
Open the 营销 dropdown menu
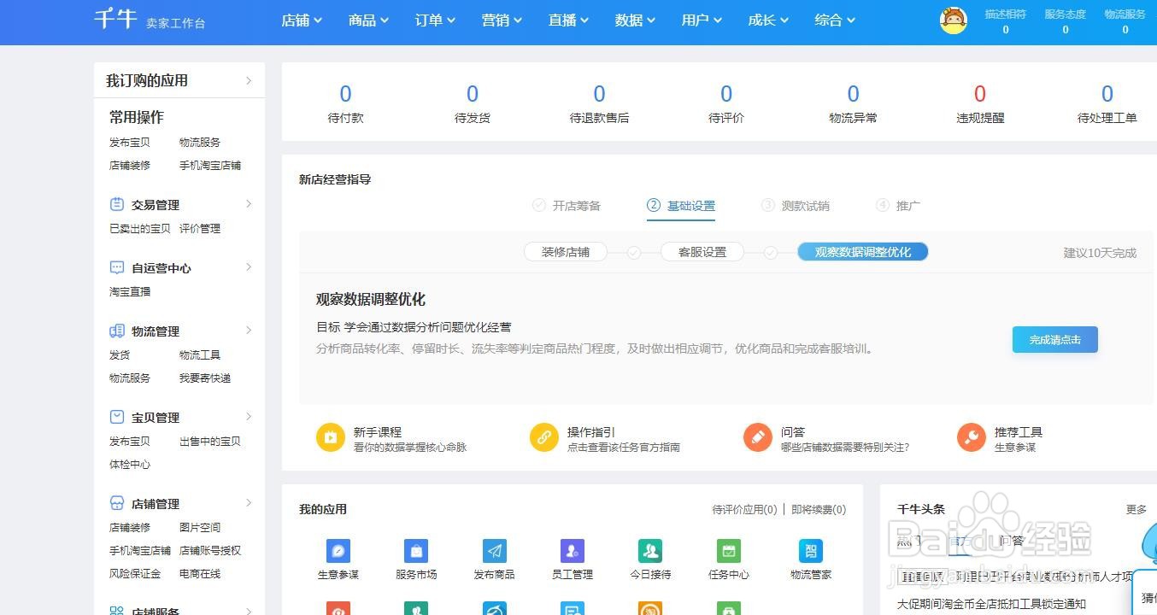coord(502,20)
